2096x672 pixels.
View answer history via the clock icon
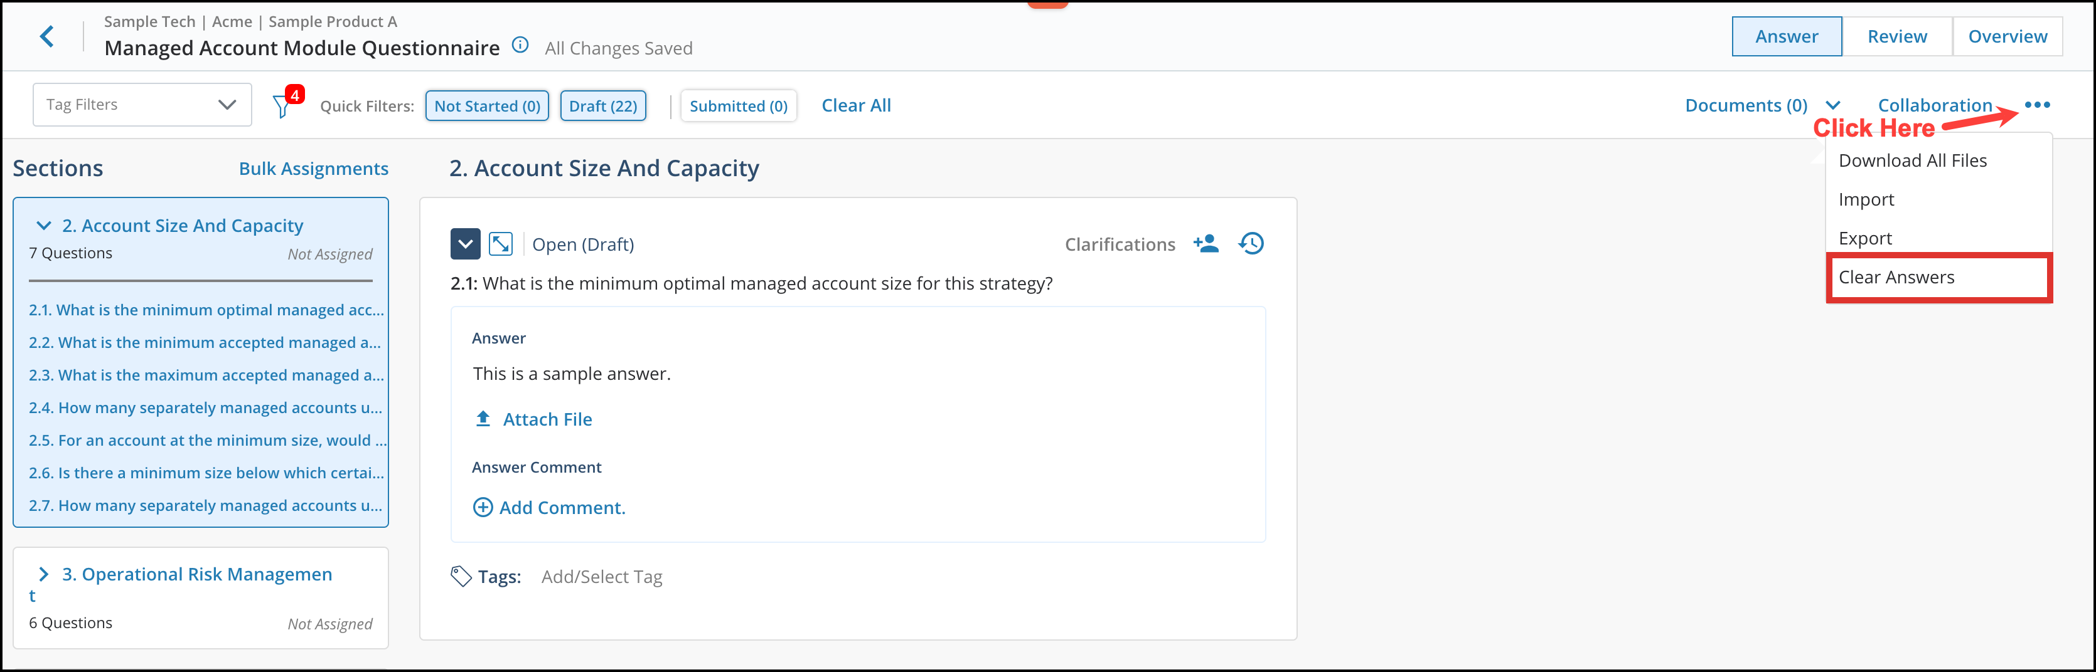[x=1251, y=243]
